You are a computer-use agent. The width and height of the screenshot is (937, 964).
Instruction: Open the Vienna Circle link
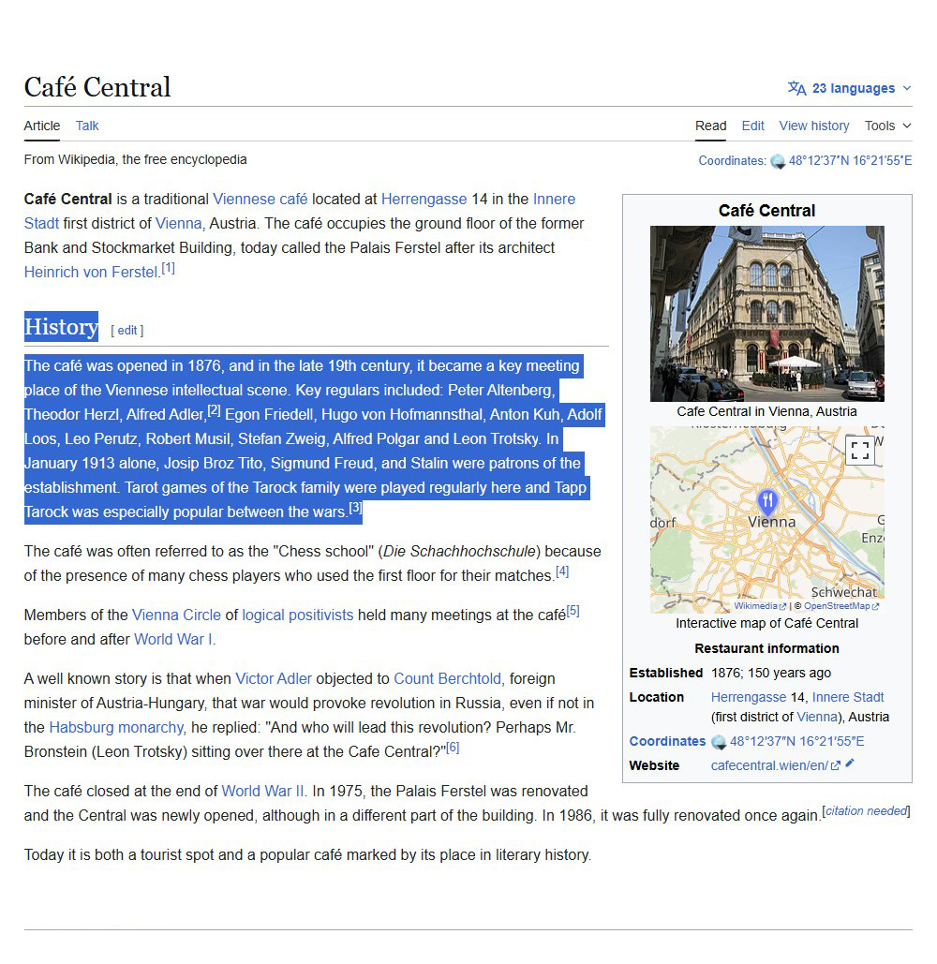(x=176, y=615)
